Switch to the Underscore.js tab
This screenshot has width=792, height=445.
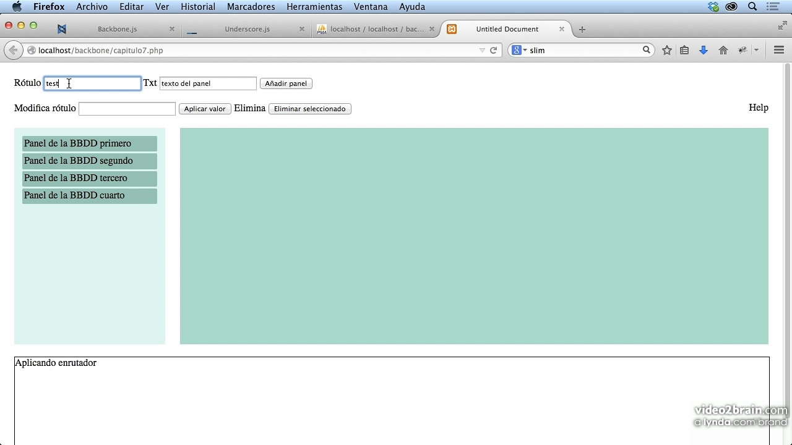click(247, 29)
